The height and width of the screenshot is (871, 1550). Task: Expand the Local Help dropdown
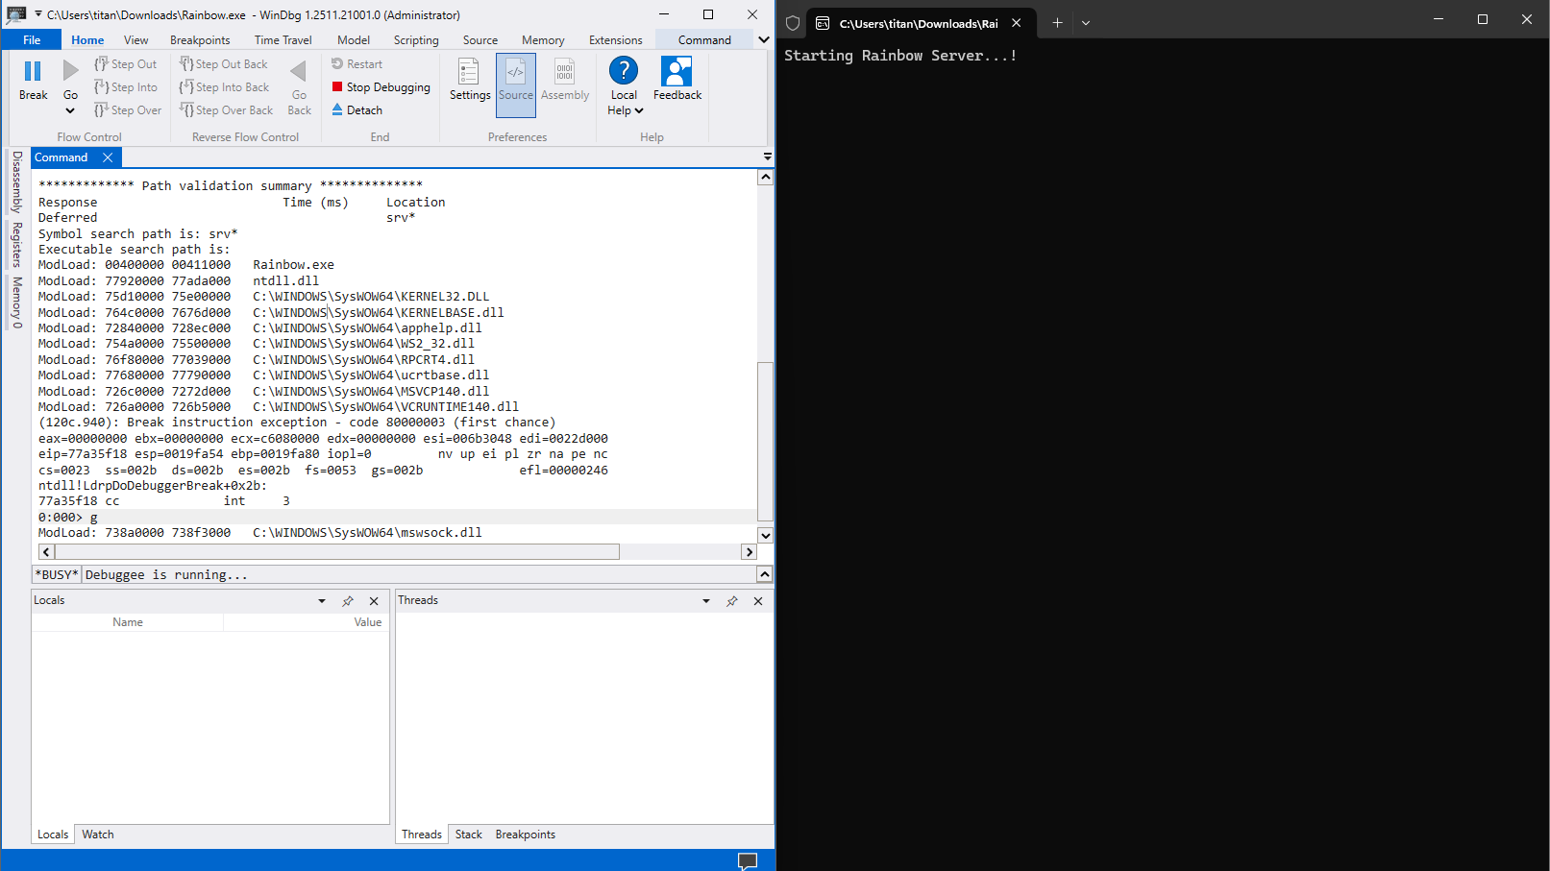(639, 110)
